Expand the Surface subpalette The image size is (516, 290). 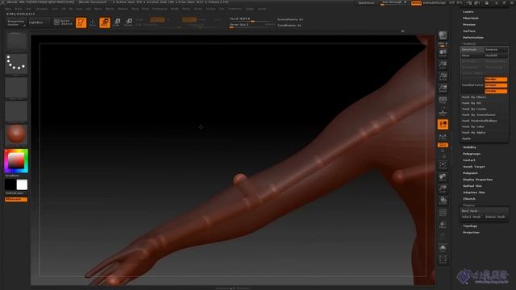(x=469, y=31)
